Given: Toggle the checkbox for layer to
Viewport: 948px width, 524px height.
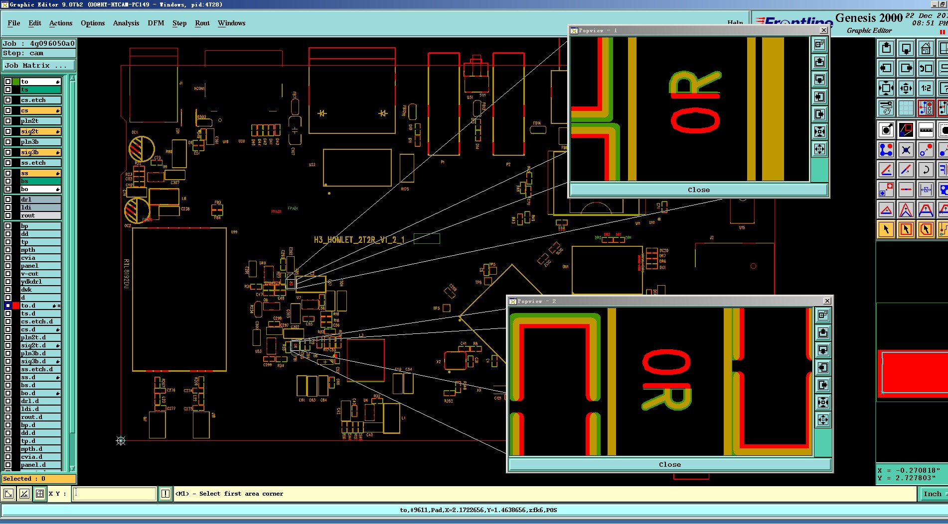Looking at the screenshot, I should pyautogui.click(x=8, y=82).
